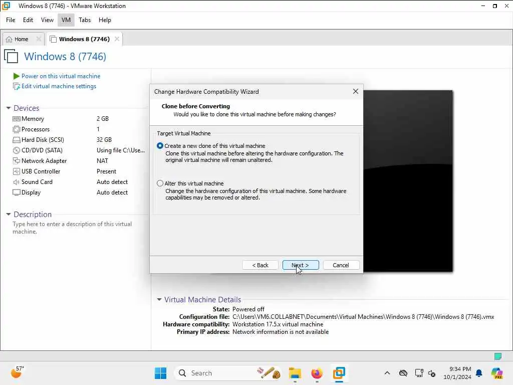Click the network status tray icon
Screen dimensions: 513x385
(419, 373)
